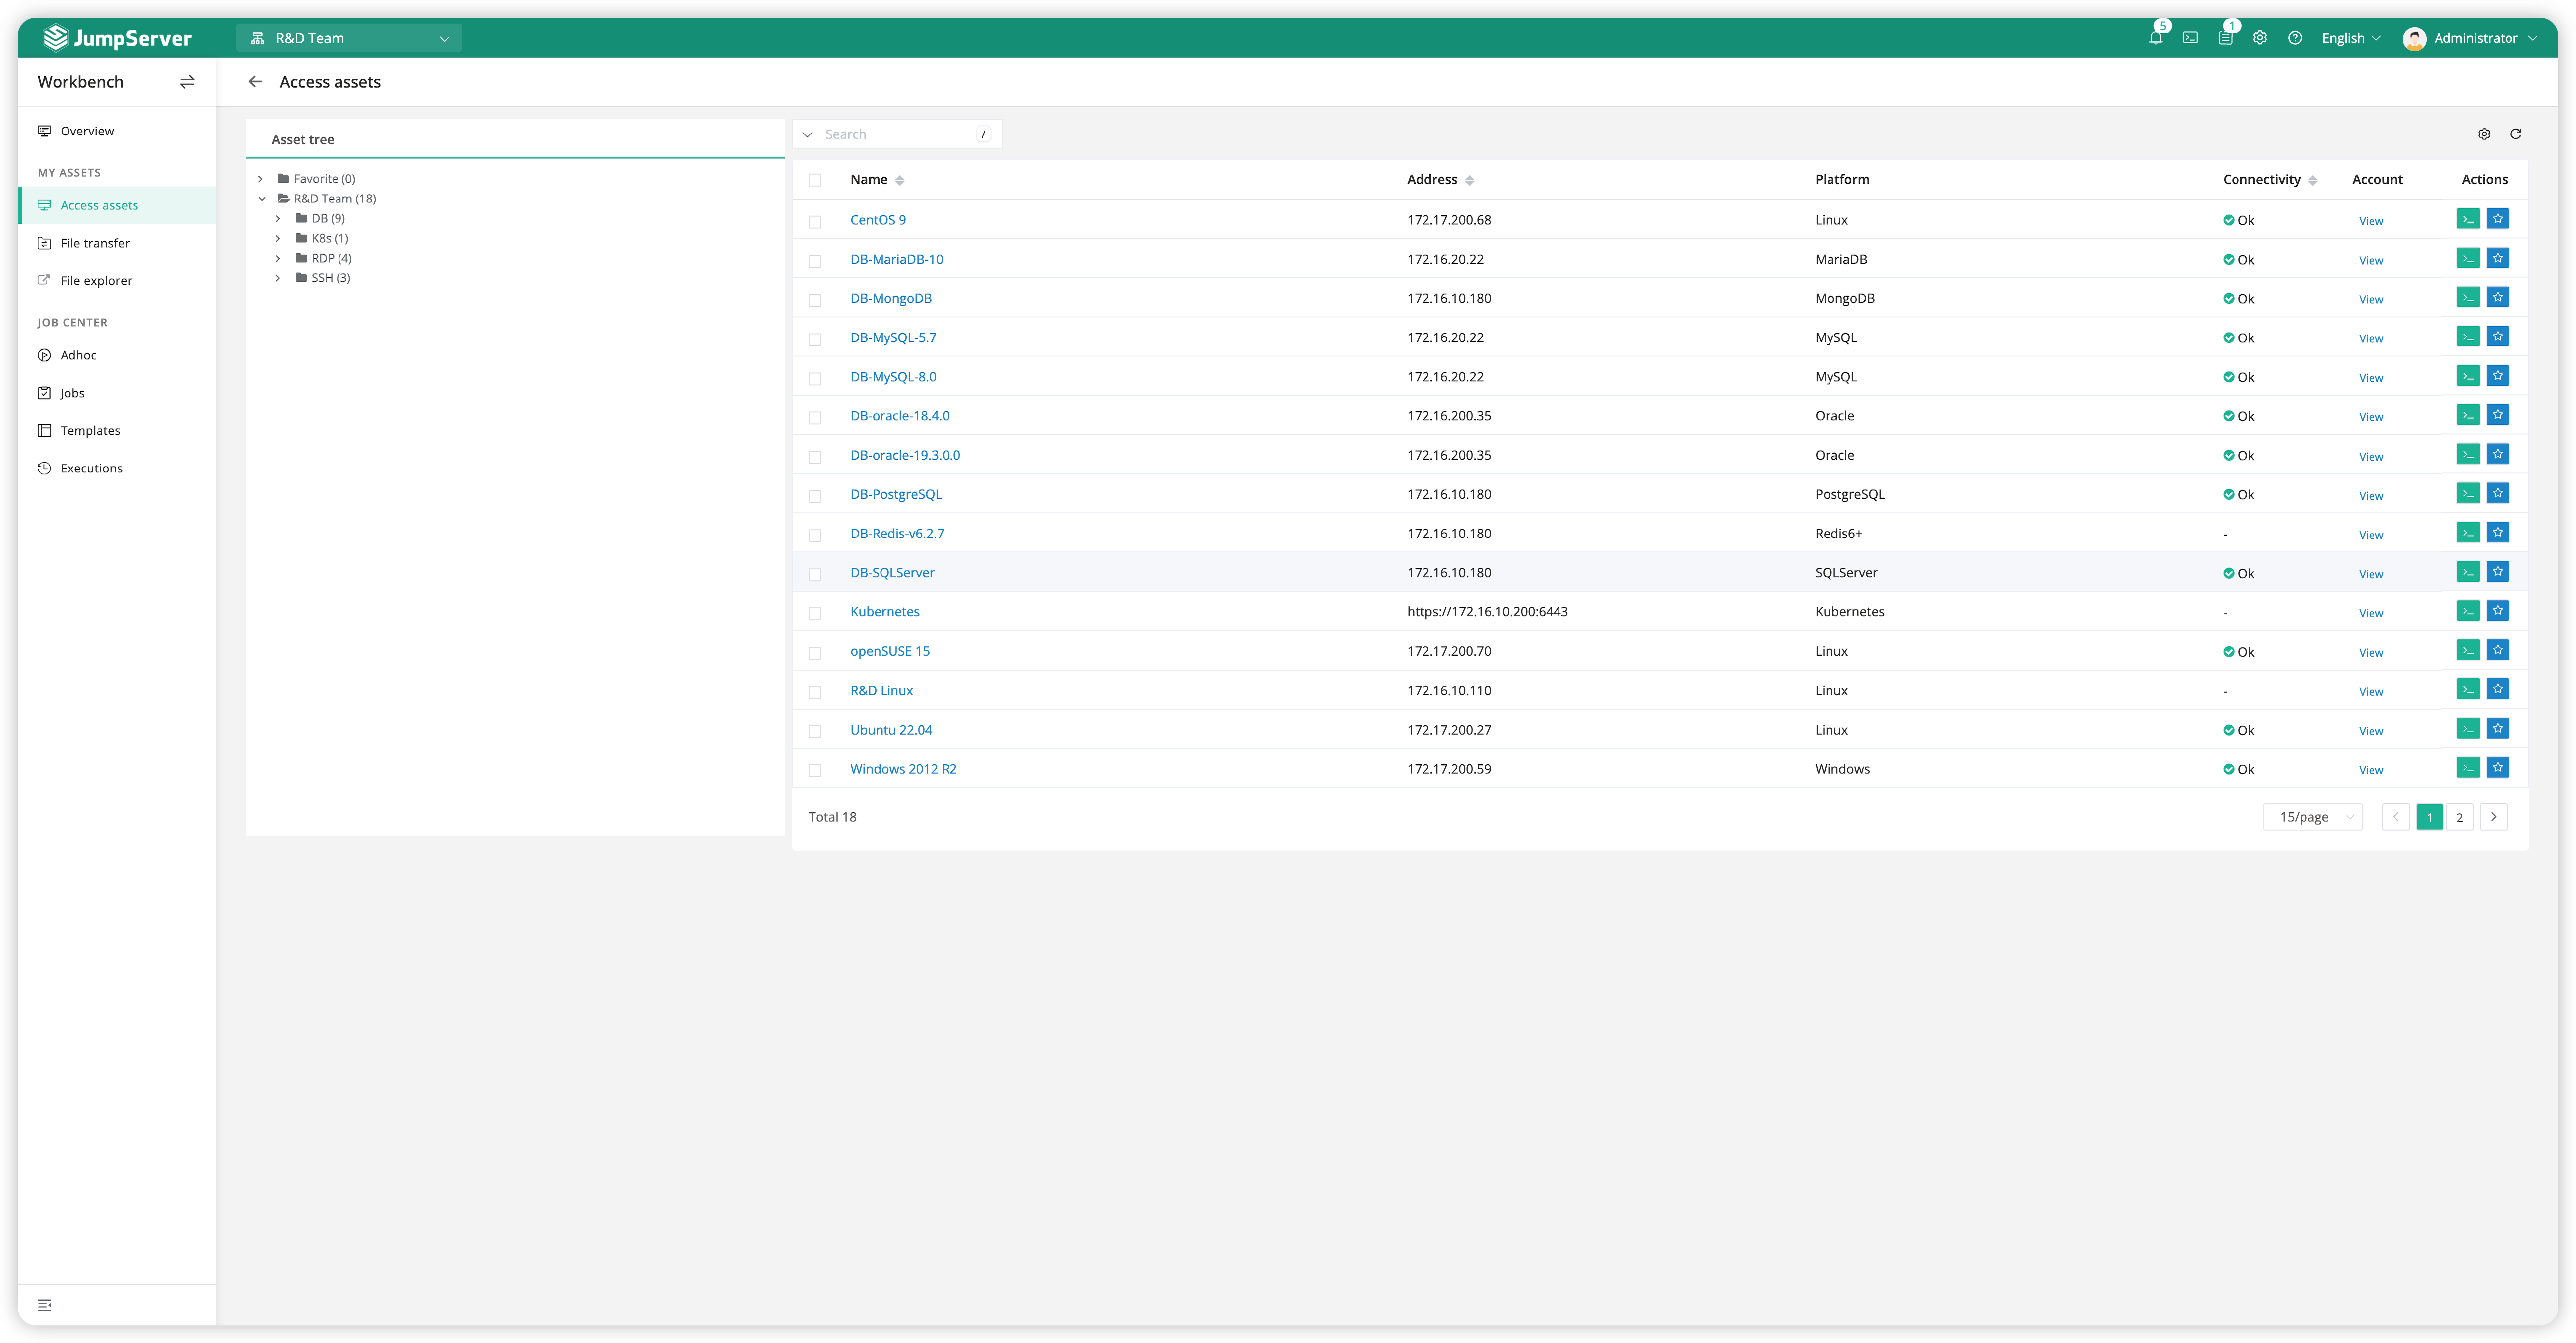Go to page 2 of the asset list
The height and width of the screenshot is (1343, 2576).
click(x=2460, y=817)
